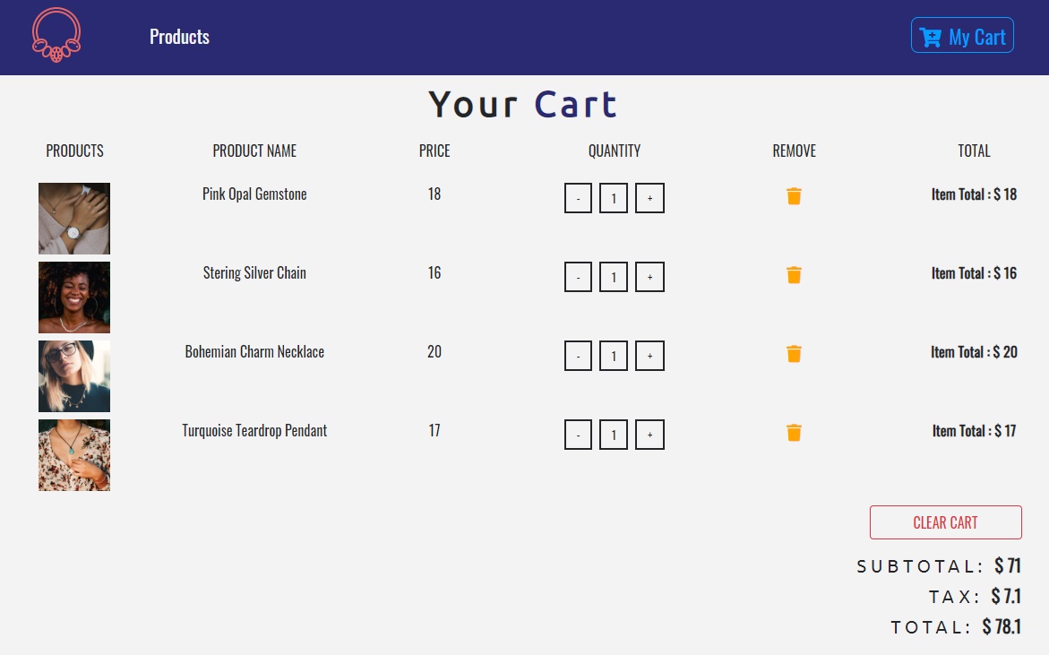Click the price 20 cell
Image resolution: width=1049 pixels, height=655 pixels.
coord(434,352)
